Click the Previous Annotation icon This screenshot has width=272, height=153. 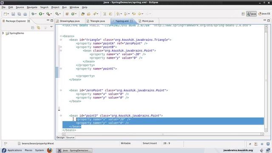coord(125,14)
